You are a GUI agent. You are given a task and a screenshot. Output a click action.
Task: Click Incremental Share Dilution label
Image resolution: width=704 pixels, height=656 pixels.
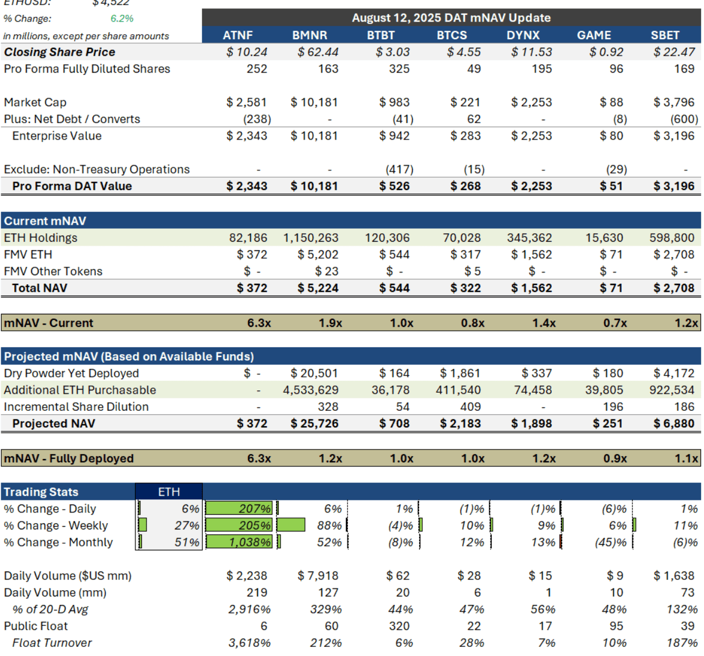coord(76,407)
